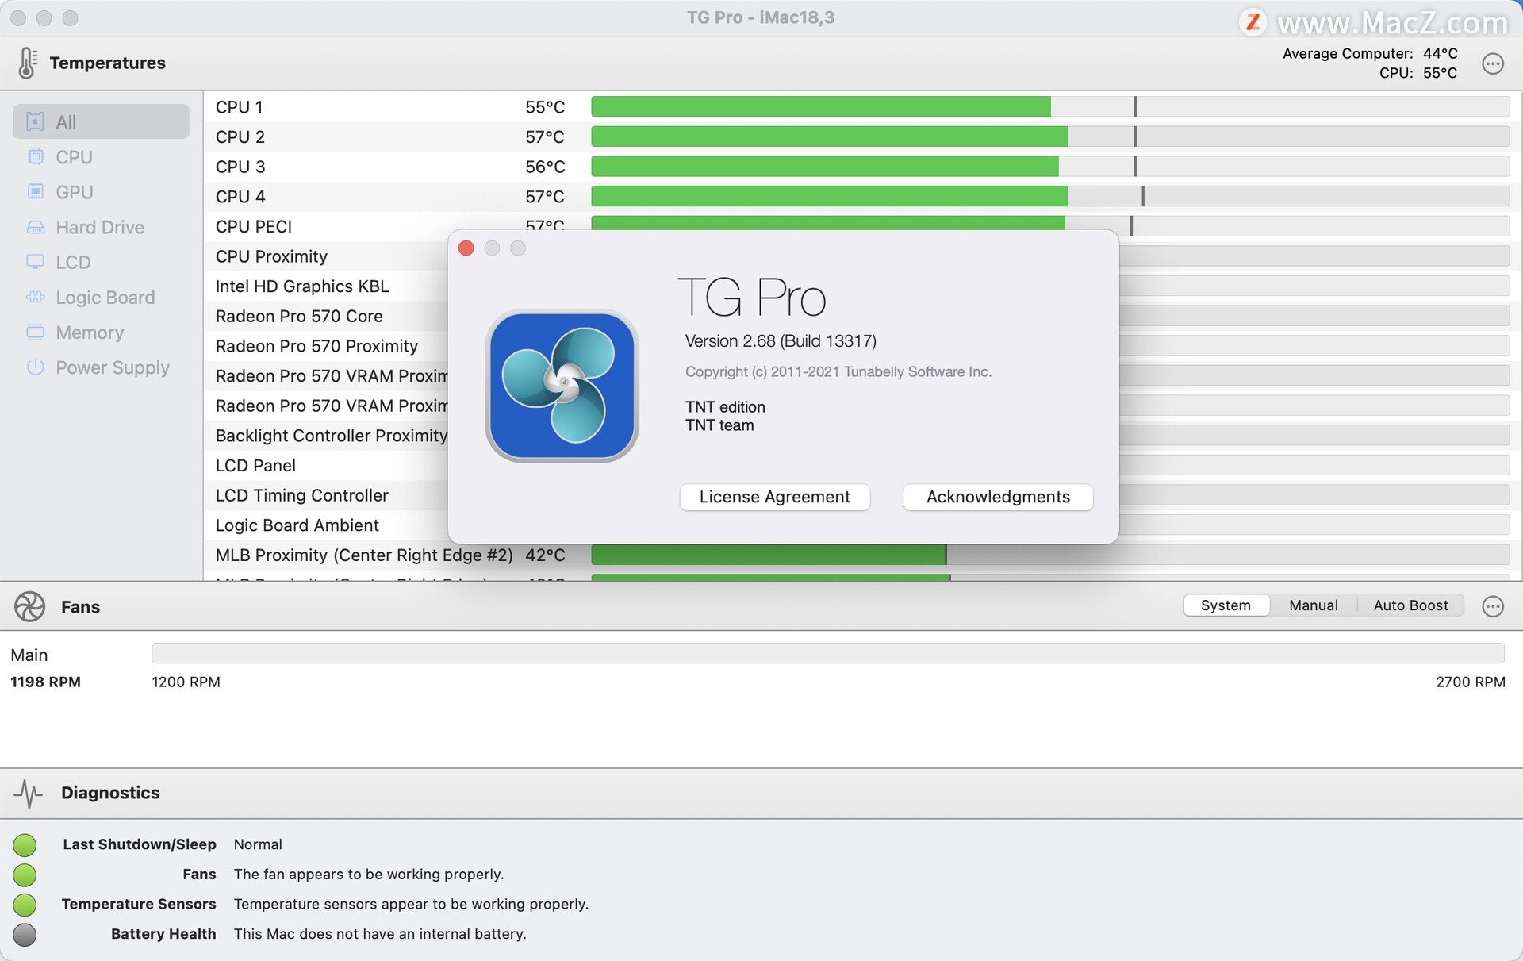1523x961 pixels.
Task: Select the CPU 2 row label
Action: [x=240, y=136]
